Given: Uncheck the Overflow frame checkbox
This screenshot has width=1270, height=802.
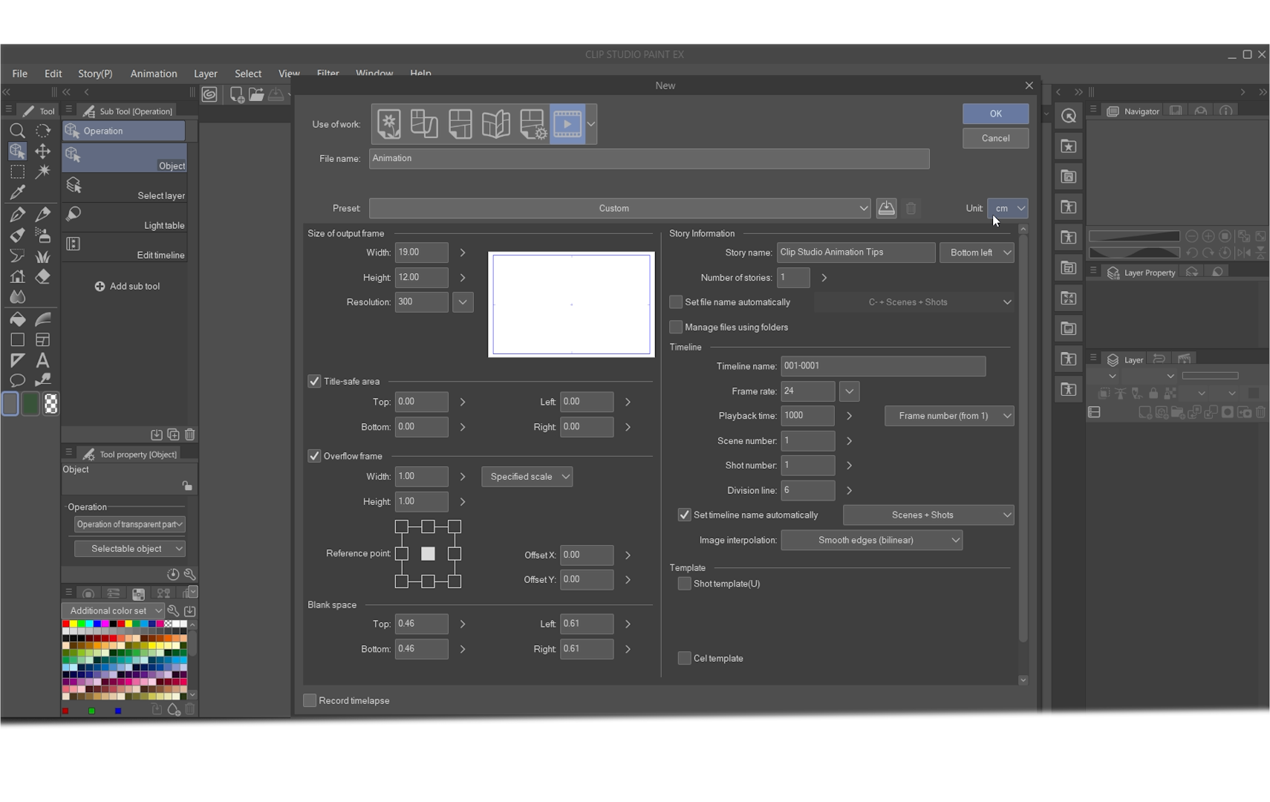Looking at the screenshot, I should pos(314,457).
